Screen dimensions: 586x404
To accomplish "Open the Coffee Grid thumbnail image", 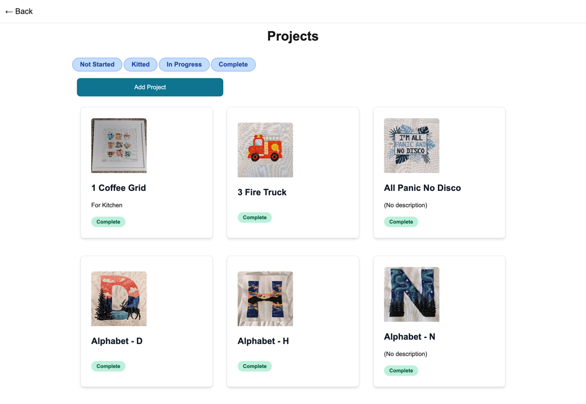I will pyautogui.click(x=119, y=146).
